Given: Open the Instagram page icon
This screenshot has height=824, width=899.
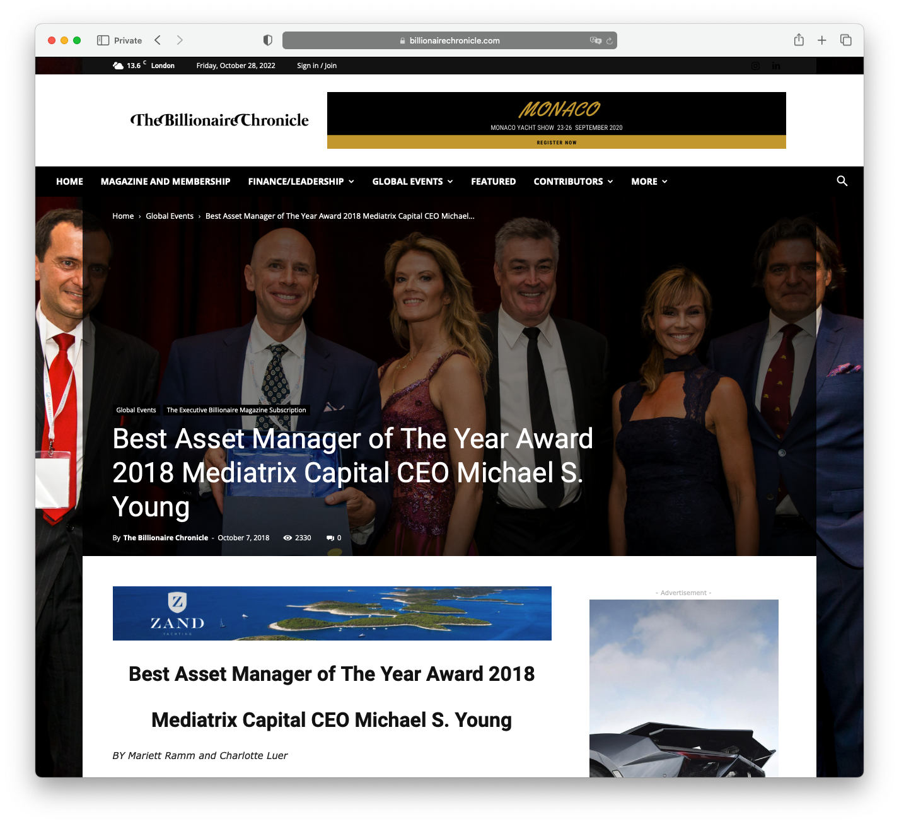Looking at the screenshot, I should (755, 66).
